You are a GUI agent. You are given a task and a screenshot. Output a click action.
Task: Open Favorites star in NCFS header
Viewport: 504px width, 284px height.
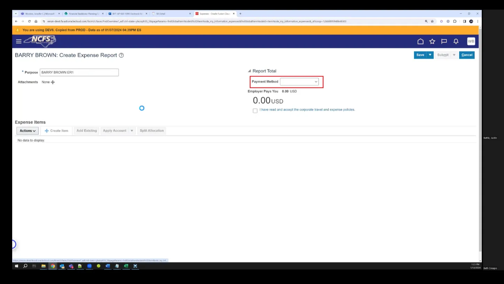(x=432, y=41)
